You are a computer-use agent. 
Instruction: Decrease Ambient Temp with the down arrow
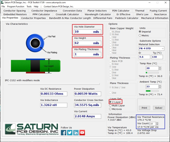(160, 88)
